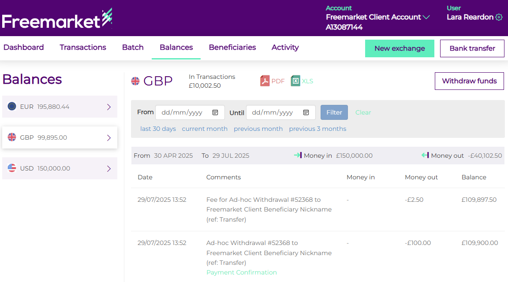
Task: Select the GBP balance row
Action: point(60,137)
